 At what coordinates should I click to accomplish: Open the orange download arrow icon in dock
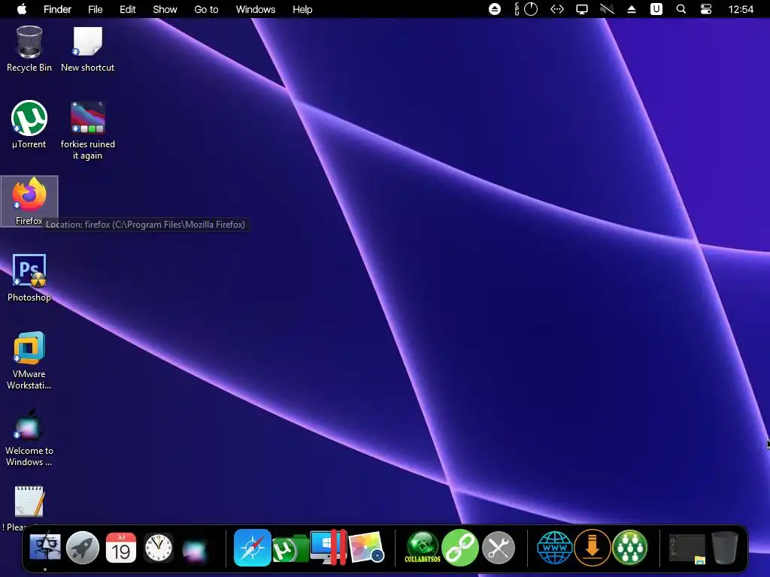click(593, 548)
